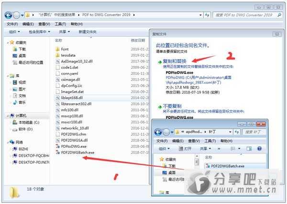Open the 包含到库中 dropdown
287x204 pixels.
(x=39, y=32)
